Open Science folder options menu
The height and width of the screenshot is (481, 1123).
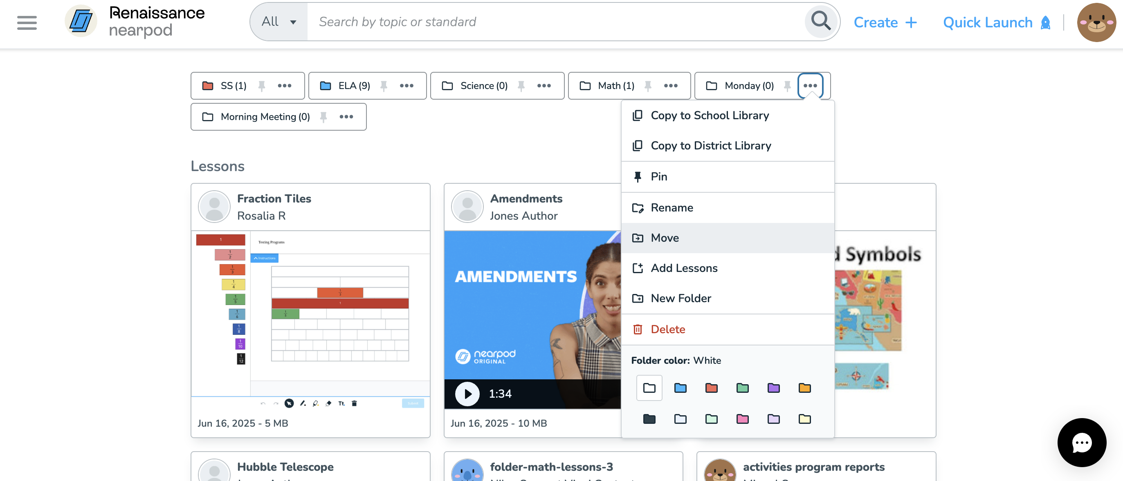(x=544, y=86)
